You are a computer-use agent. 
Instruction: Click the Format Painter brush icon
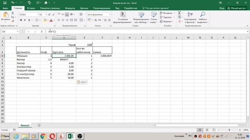pos(12,21)
